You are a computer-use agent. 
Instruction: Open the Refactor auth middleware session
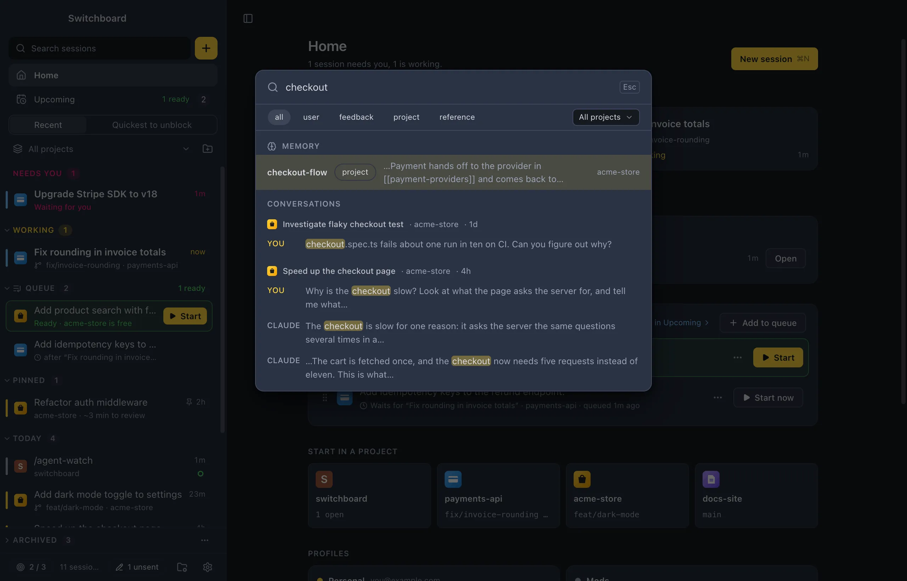click(109, 408)
